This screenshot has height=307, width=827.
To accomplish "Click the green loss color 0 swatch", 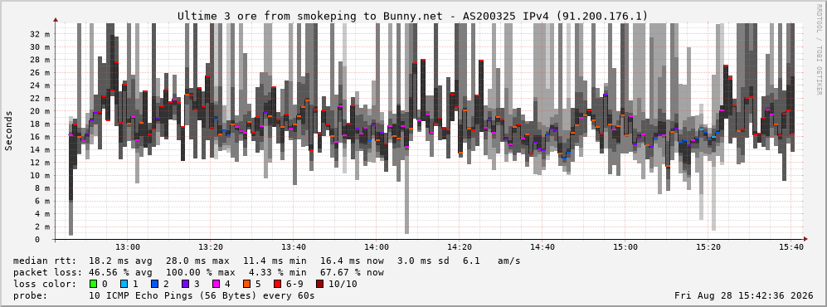I will pyautogui.click(x=94, y=284).
